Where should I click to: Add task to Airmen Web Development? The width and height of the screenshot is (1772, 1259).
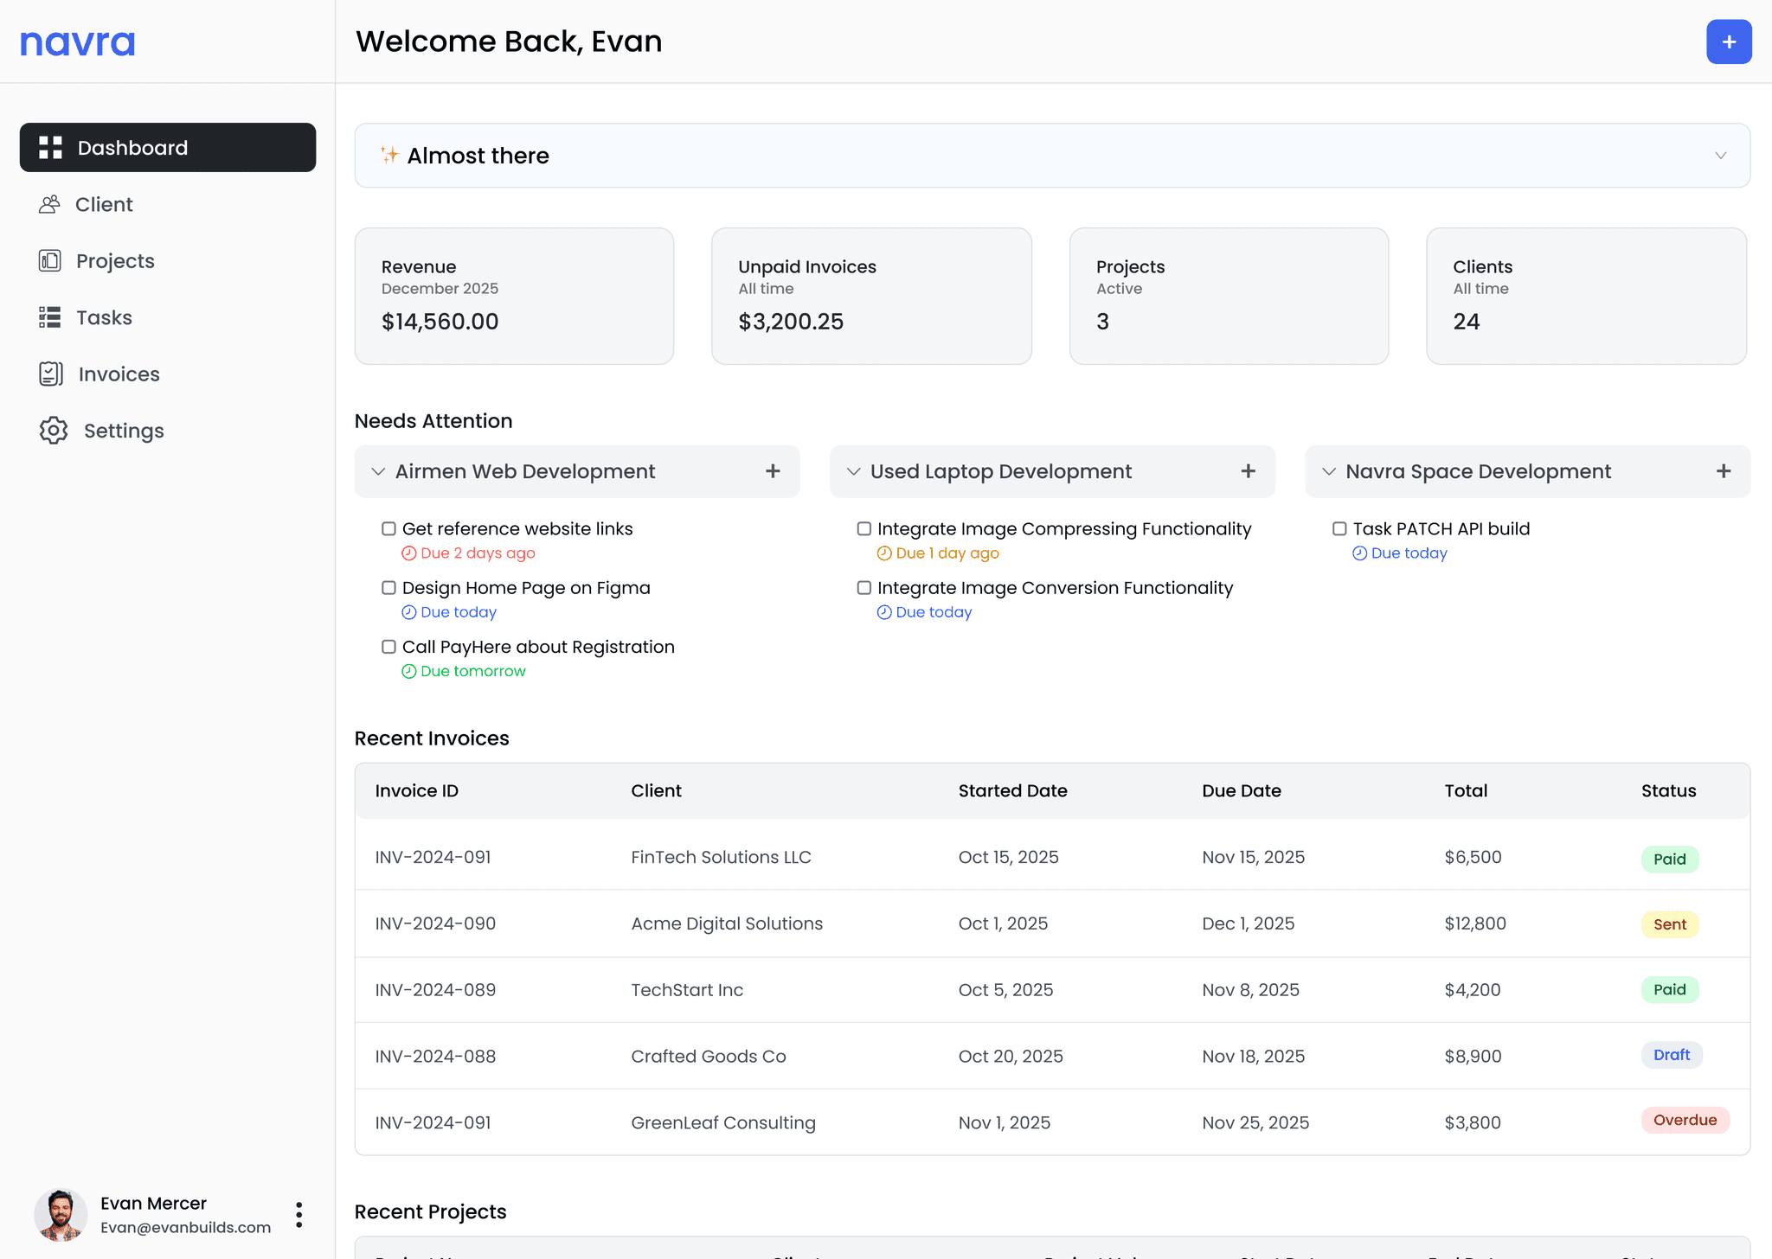pyautogui.click(x=773, y=471)
